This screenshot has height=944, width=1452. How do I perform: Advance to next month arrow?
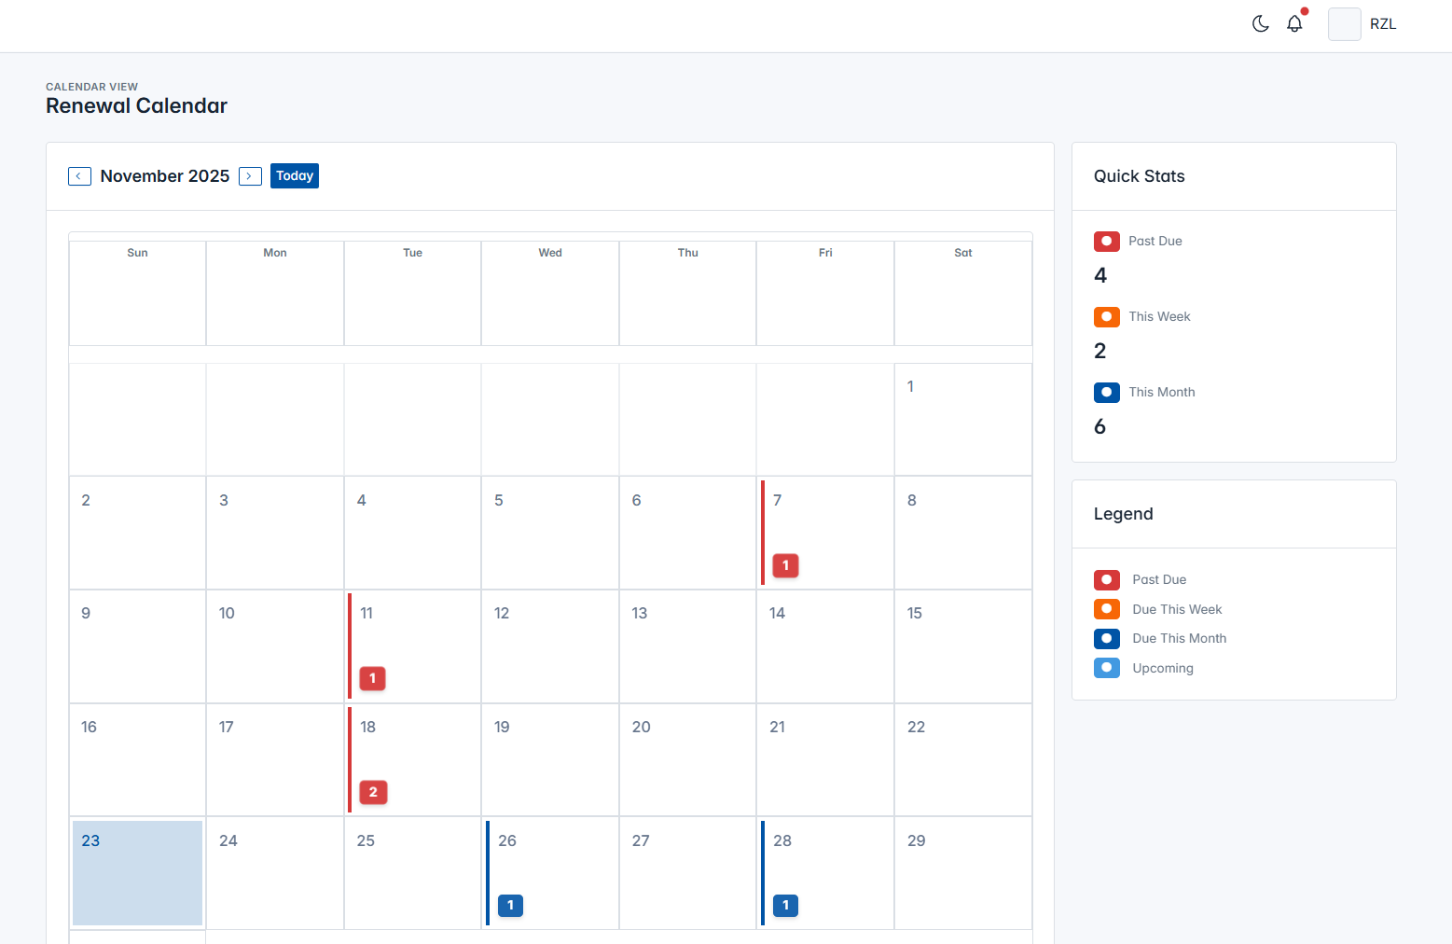(250, 176)
